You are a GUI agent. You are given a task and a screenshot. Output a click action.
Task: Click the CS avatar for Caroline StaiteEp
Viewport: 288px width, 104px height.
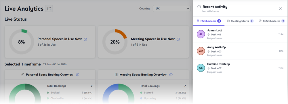pos(201,68)
